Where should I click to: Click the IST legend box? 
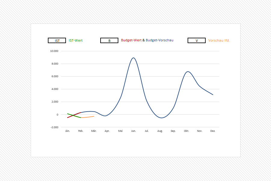[57, 40]
